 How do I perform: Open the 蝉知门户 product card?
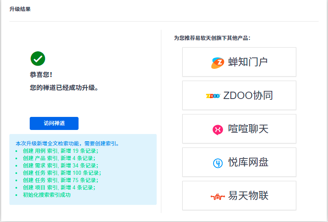click(x=239, y=62)
